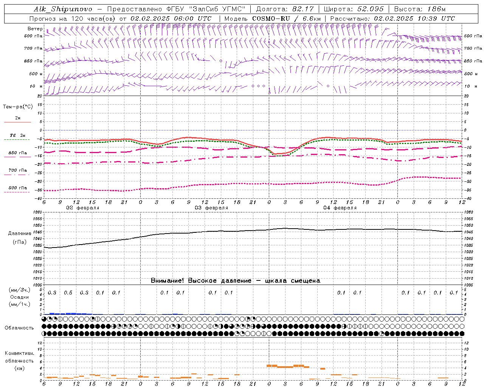This screenshot has height=387, width=484.
Task: Click the Ветер wind panel label
Action: pos(35,29)
